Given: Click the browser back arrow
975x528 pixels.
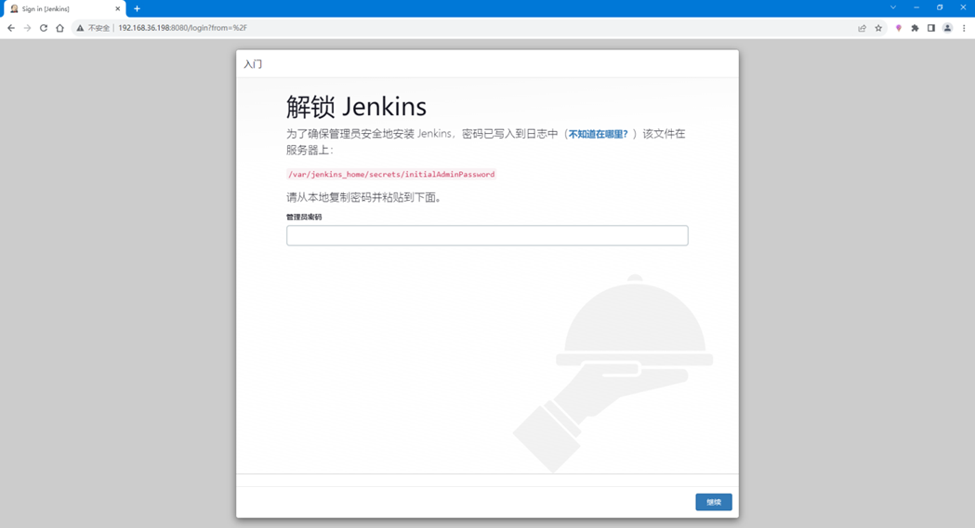Looking at the screenshot, I should (x=11, y=28).
